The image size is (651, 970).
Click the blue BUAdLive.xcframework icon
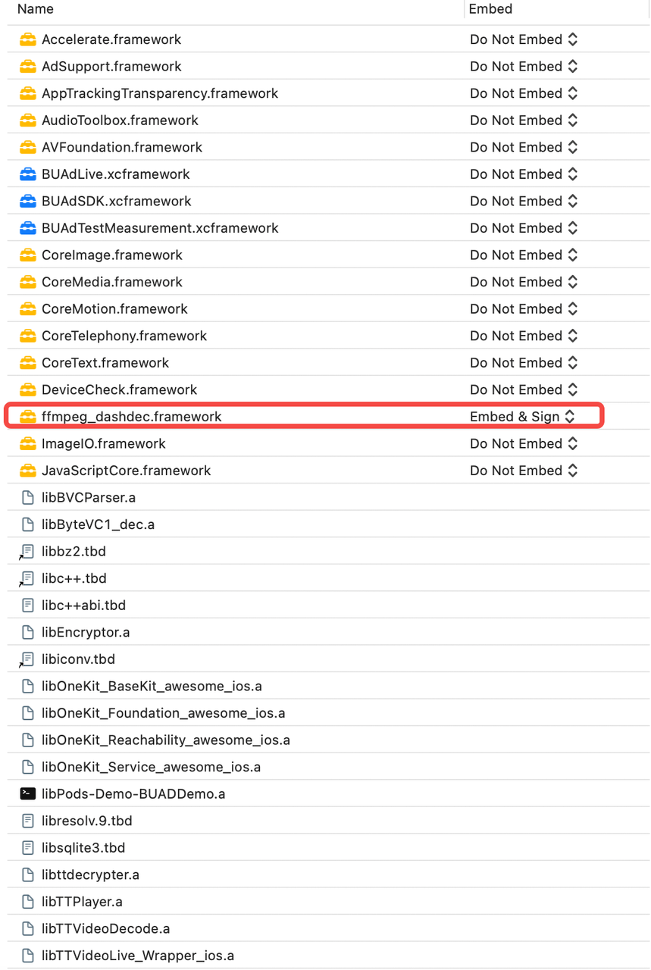(x=28, y=174)
